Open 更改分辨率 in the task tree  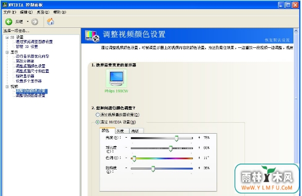25,61
